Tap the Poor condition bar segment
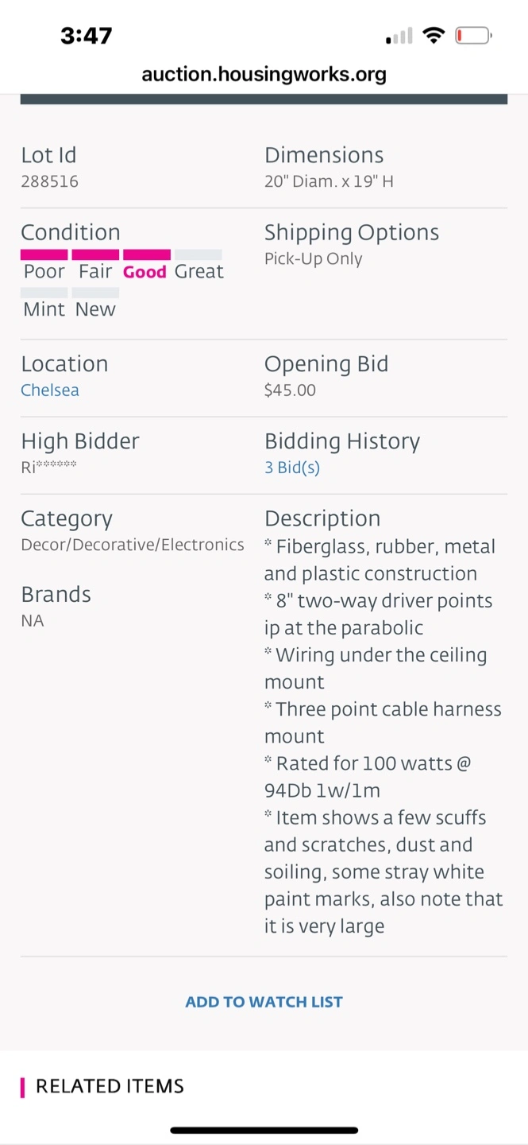The height and width of the screenshot is (1145, 528). tap(44, 254)
